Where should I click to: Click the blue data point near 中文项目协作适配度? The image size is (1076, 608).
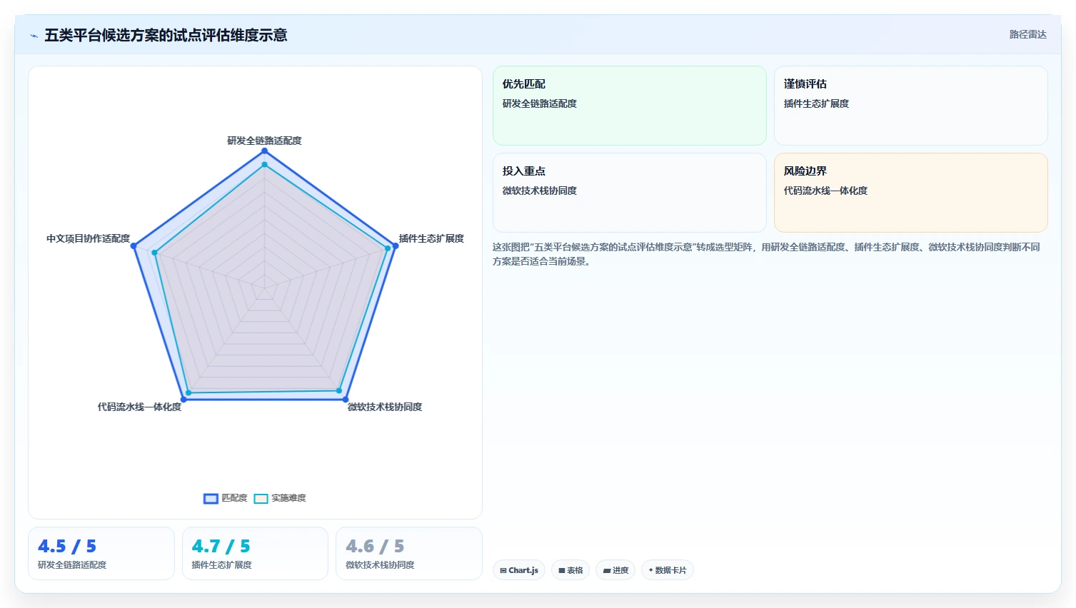pos(134,245)
